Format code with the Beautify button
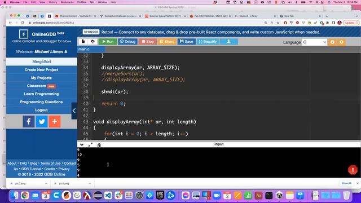 coord(208,41)
